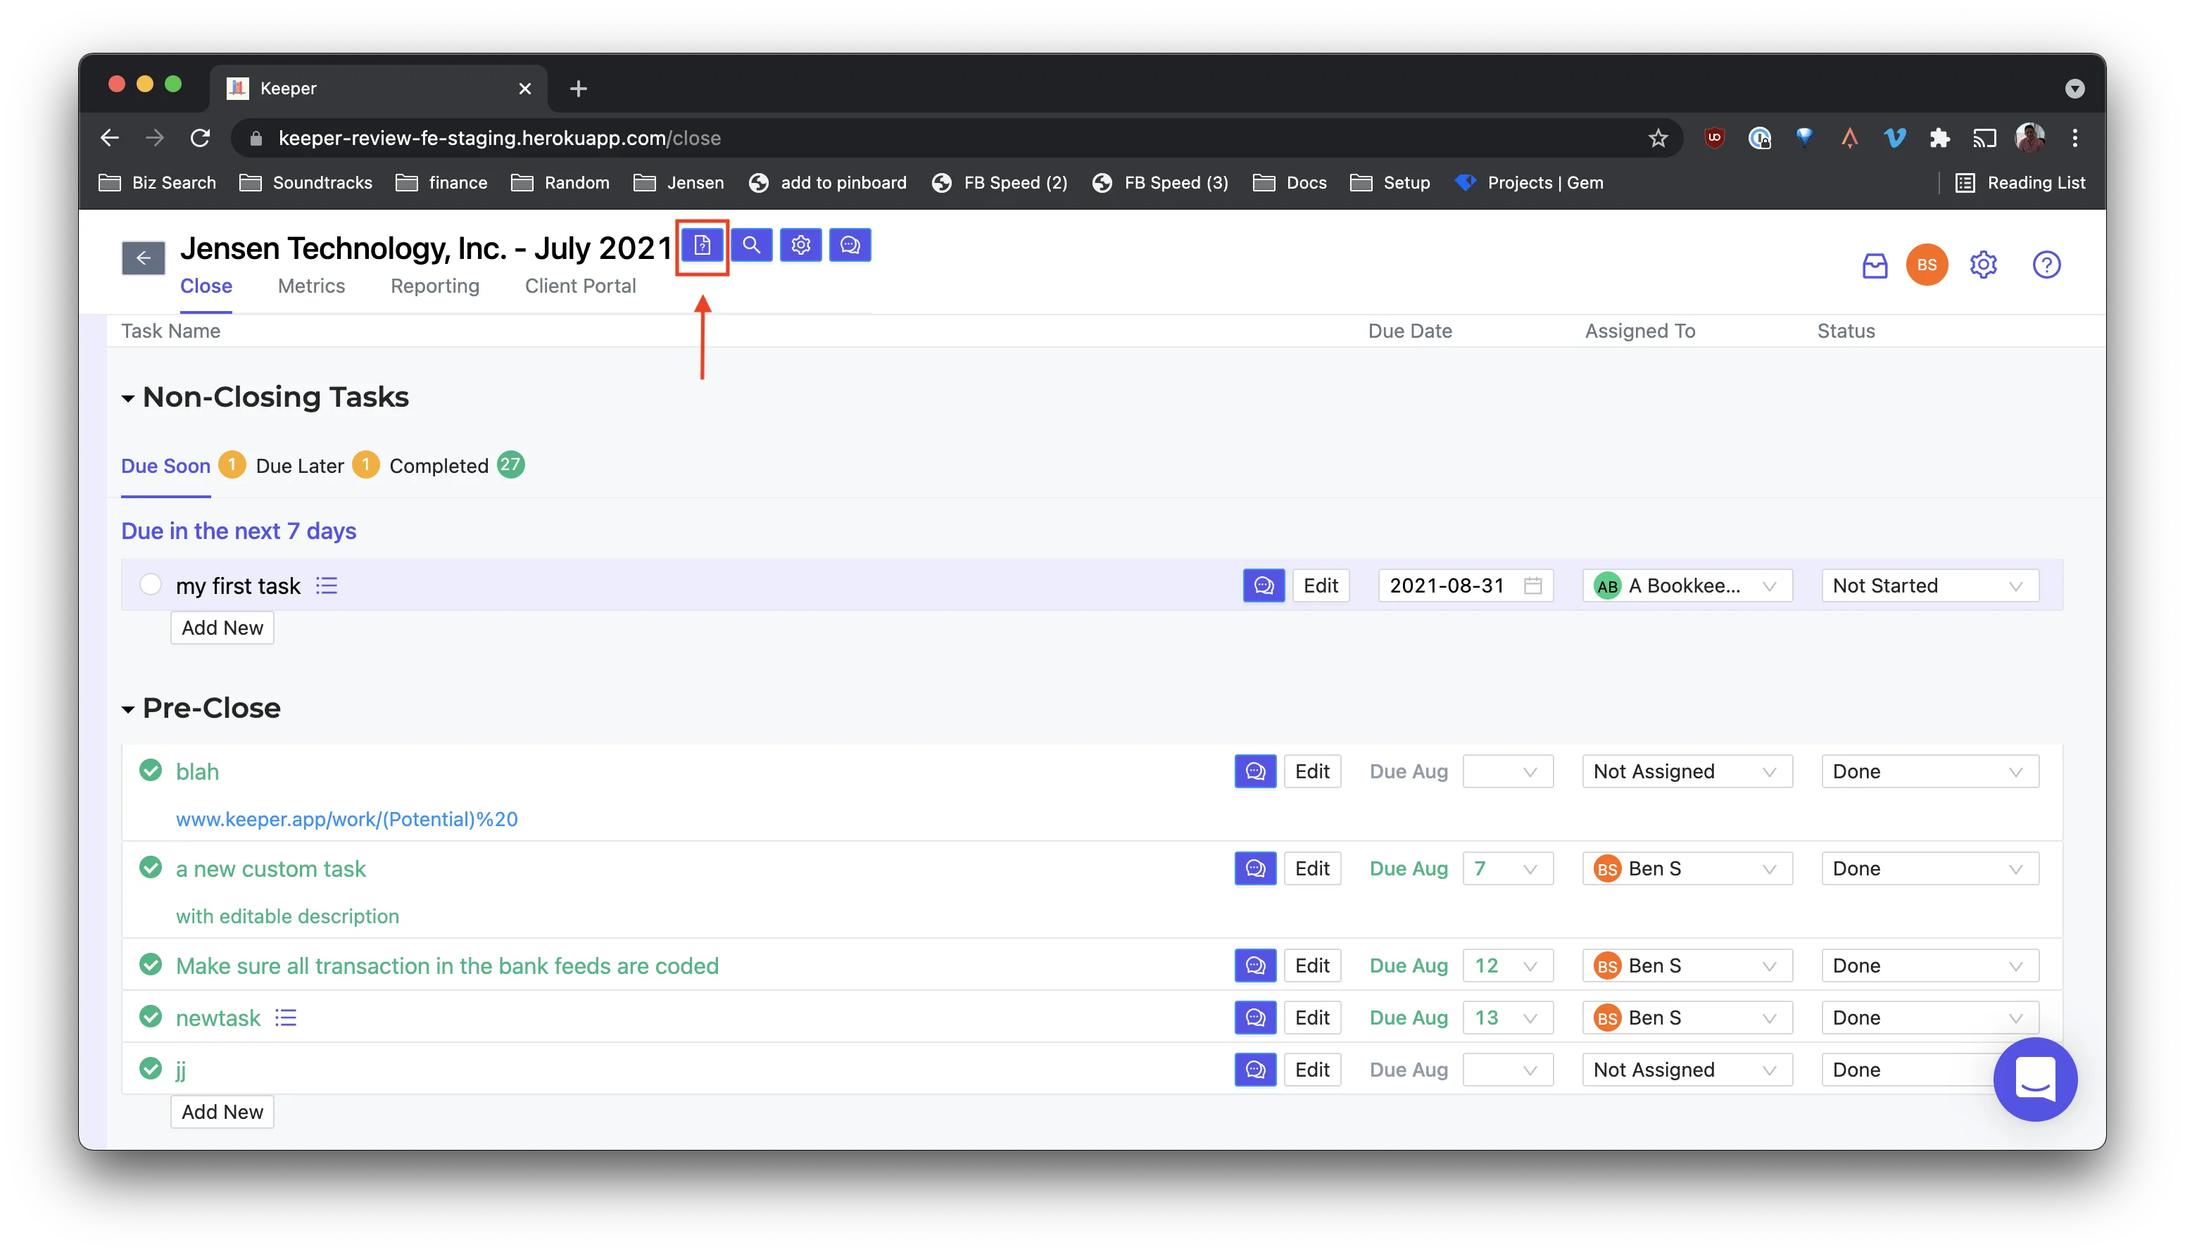Image resolution: width=2185 pixels, height=1254 pixels.
Task: Open the www.keeper.app/work link
Action: click(347, 819)
